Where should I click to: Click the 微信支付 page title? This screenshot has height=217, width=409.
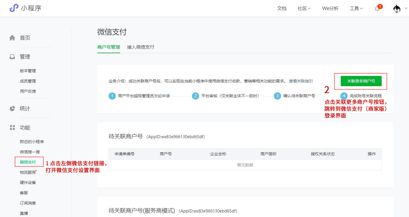click(112, 32)
